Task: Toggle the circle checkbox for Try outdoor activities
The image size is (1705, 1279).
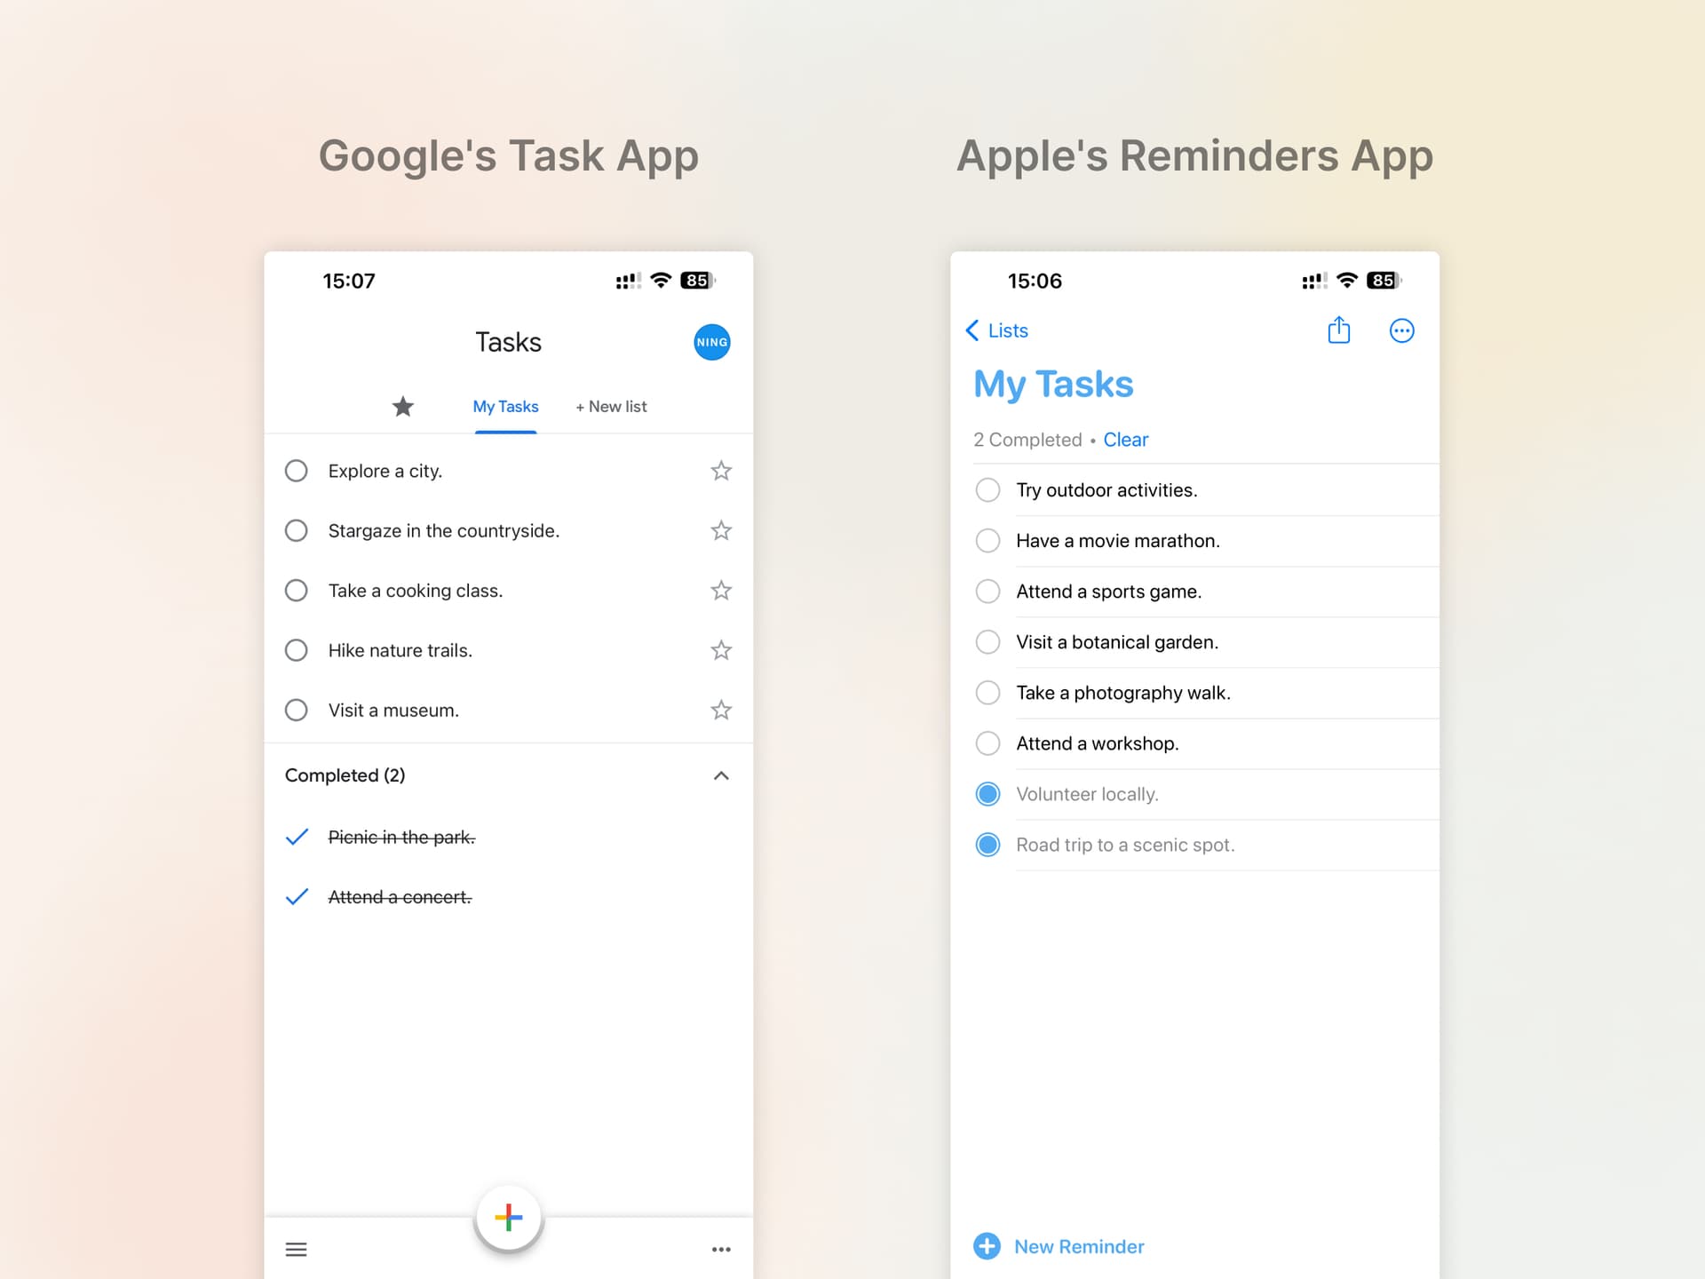Action: click(x=986, y=488)
